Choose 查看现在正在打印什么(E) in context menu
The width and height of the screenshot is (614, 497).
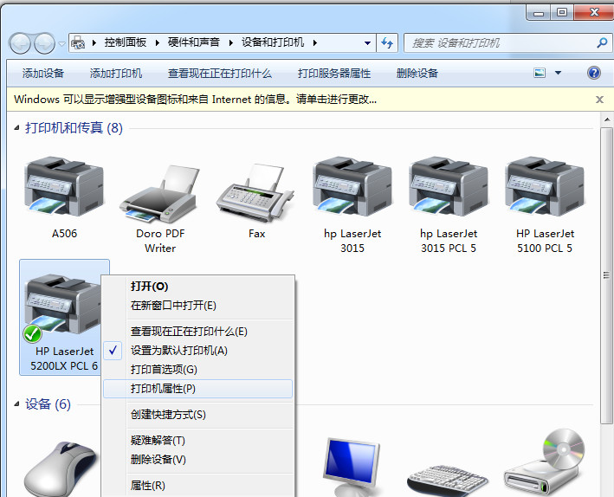[197, 332]
